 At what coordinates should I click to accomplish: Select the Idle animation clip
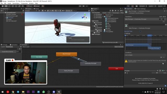pyautogui.click(x=108, y=23)
